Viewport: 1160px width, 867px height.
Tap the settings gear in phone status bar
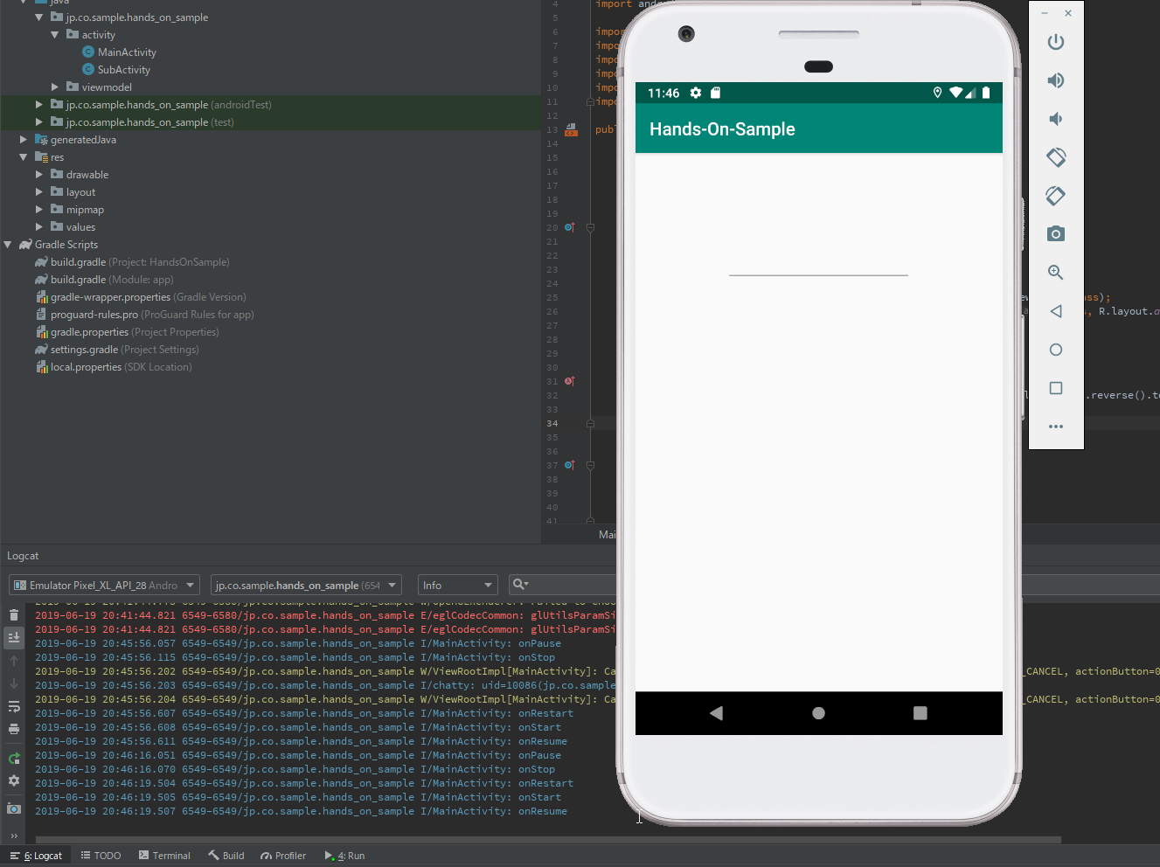click(696, 93)
